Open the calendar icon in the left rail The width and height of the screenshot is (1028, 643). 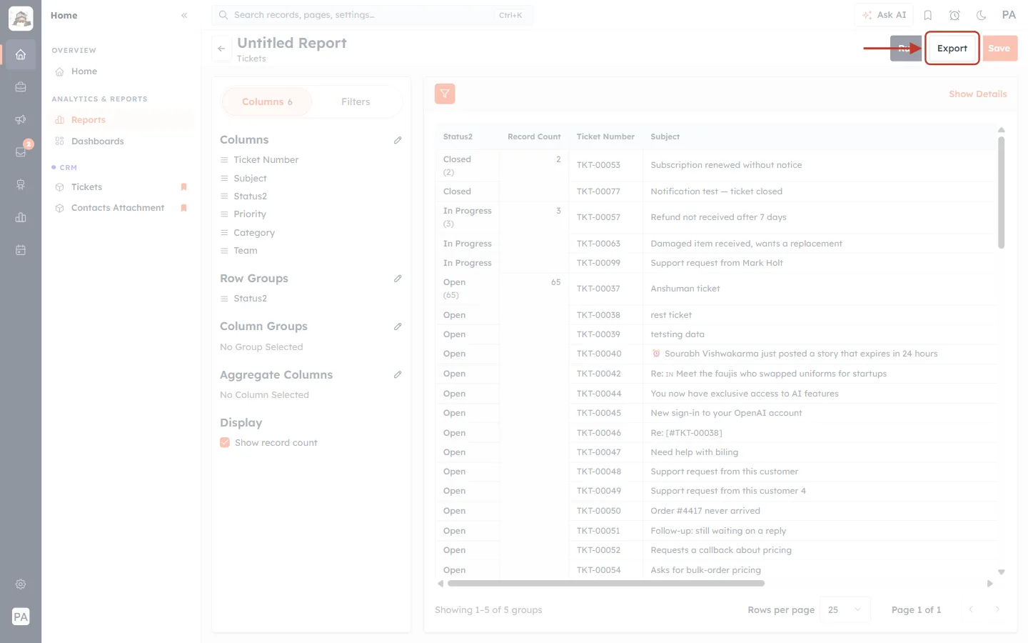pos(21,250)
